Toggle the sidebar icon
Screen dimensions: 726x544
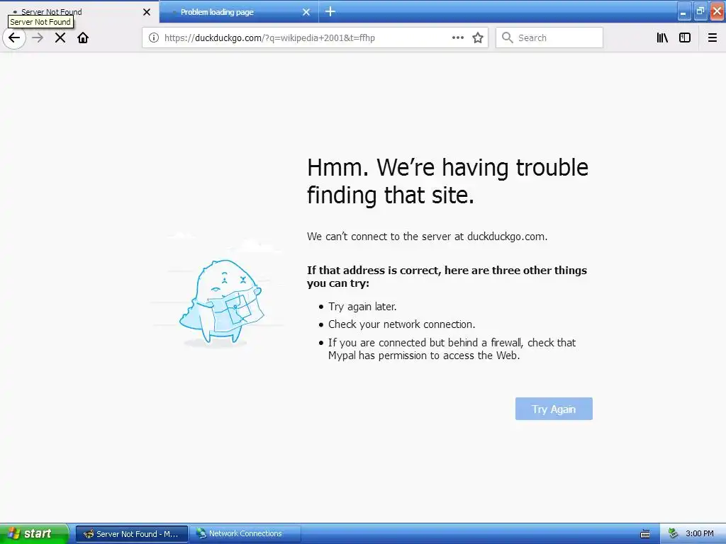coord(685,38)
